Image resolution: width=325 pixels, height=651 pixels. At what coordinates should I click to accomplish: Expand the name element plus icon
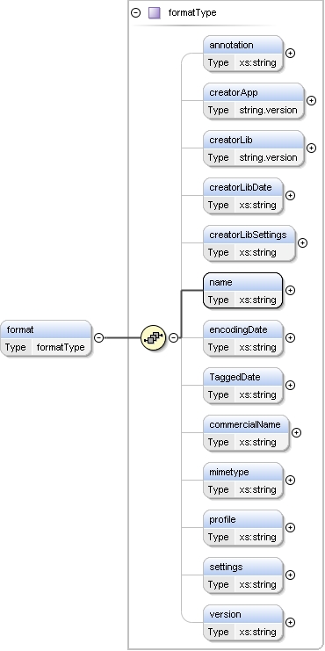point(291,290)
